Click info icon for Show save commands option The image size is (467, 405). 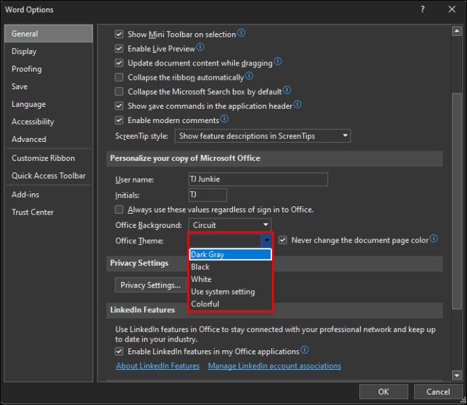(298, 104)
